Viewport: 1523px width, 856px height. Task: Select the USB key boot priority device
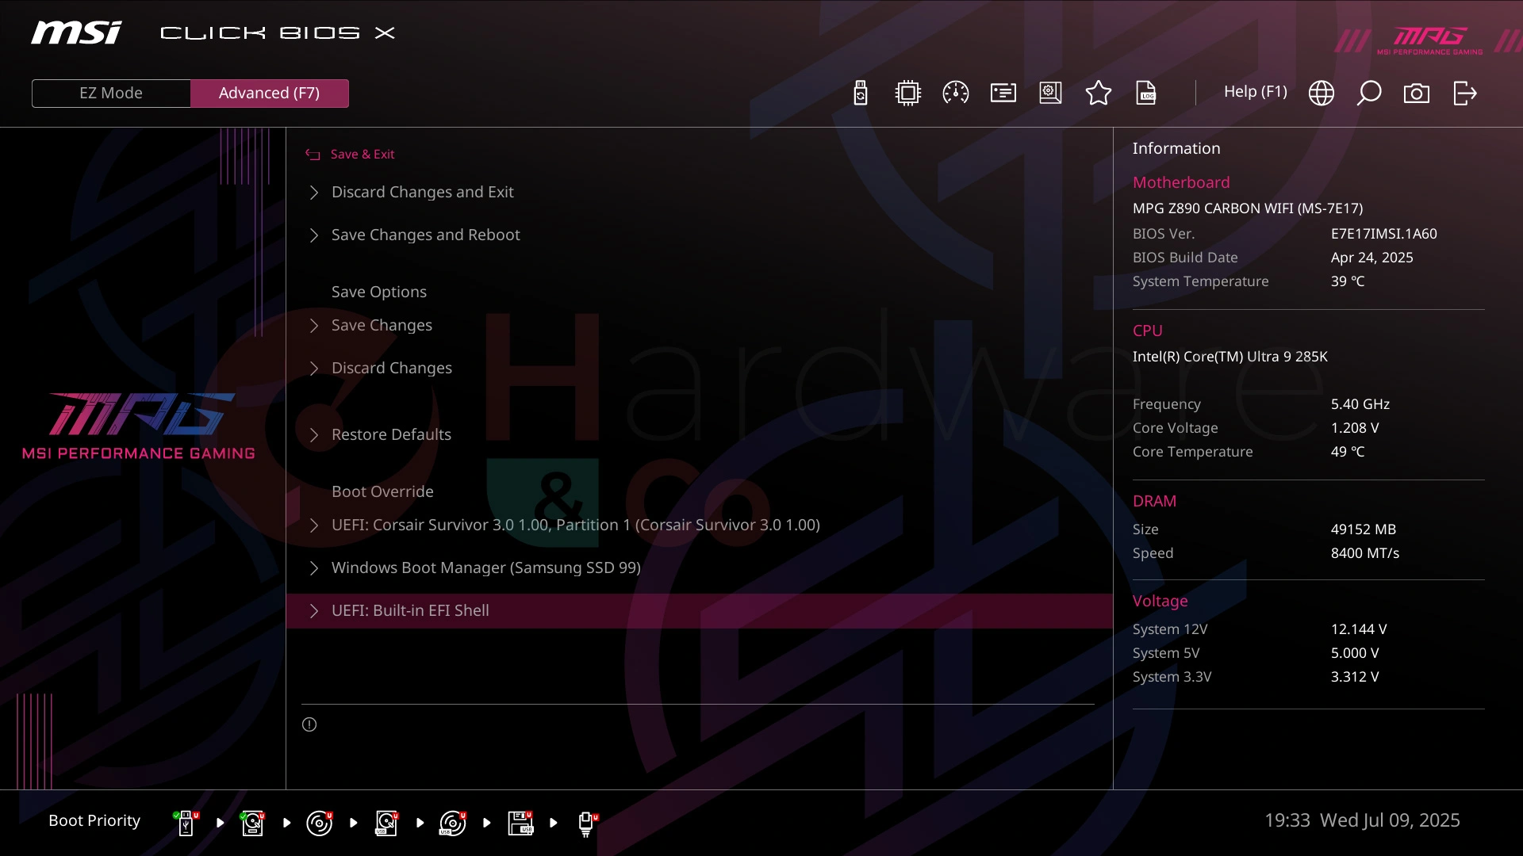[186, 823]
